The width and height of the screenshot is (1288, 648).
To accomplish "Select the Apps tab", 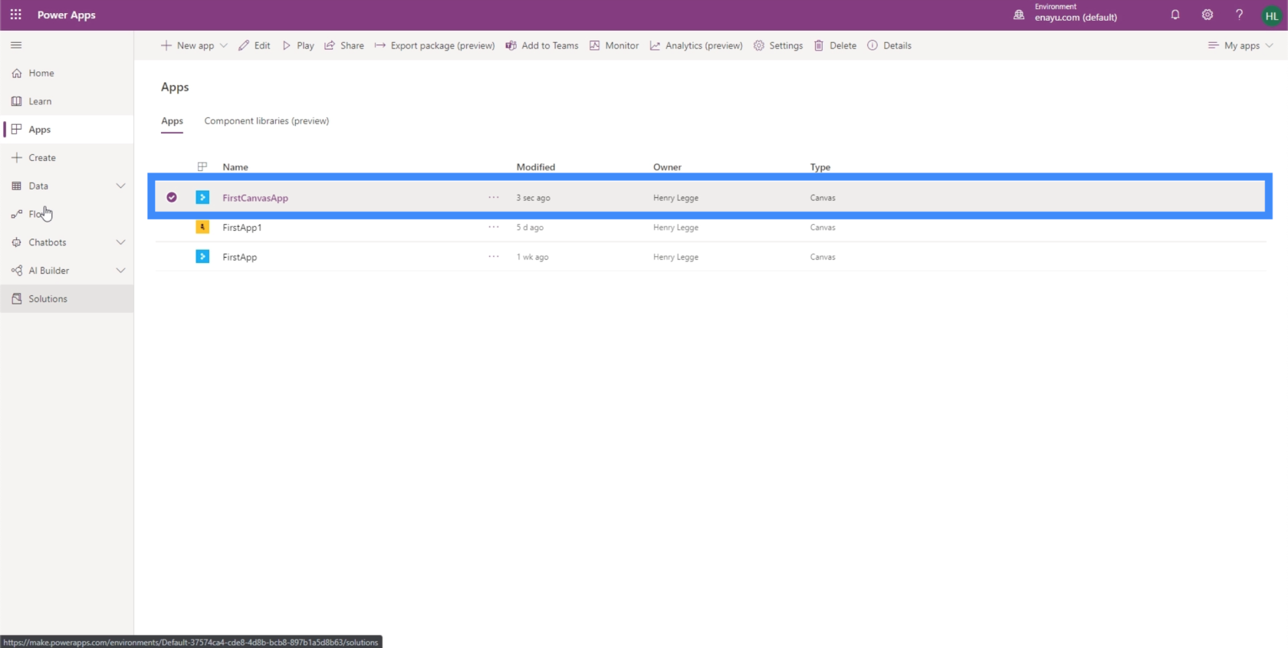I will tap(172, 121).
